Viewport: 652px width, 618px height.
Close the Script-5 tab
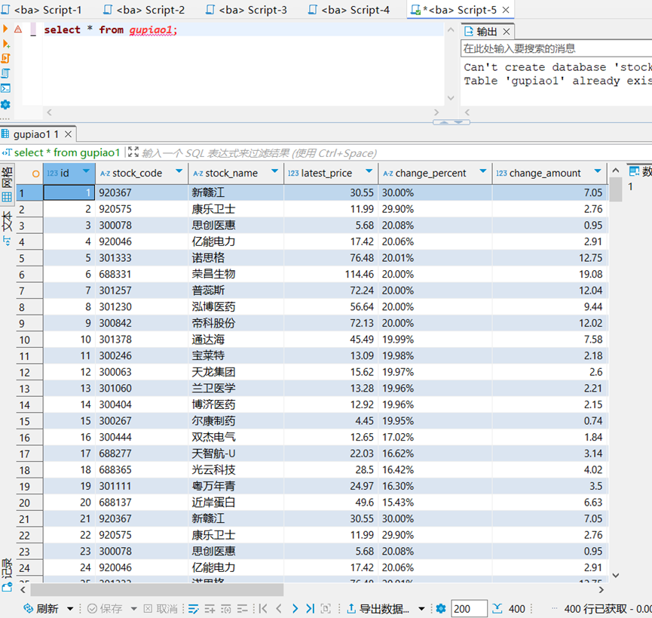click(x=506, y=10)
